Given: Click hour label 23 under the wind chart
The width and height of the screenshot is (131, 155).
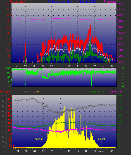Looking at the screenshot, I should tap(112, 66).
